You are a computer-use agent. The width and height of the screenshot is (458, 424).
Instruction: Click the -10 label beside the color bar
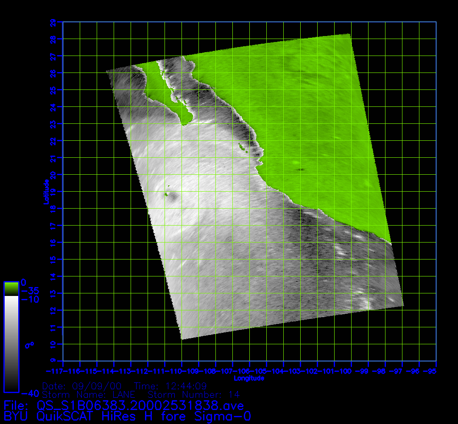coord(31,300)
